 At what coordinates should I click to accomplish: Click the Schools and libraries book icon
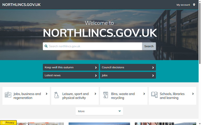[154, 95]
